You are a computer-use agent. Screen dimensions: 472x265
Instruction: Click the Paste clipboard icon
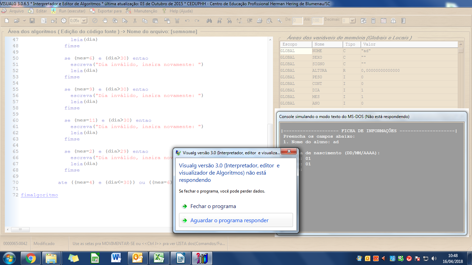coord(155,21)
